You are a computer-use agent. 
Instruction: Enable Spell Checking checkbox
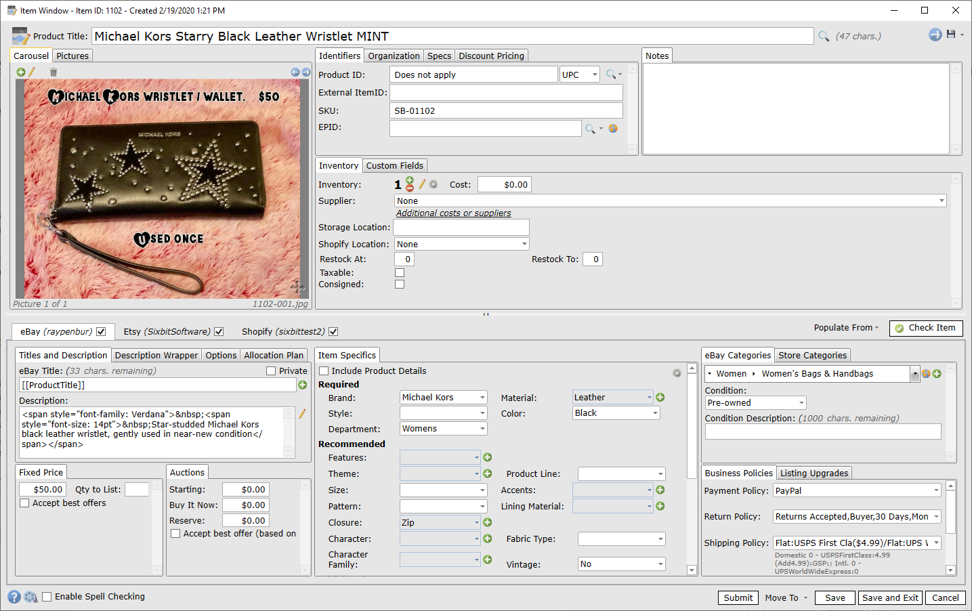coord(47,597)
